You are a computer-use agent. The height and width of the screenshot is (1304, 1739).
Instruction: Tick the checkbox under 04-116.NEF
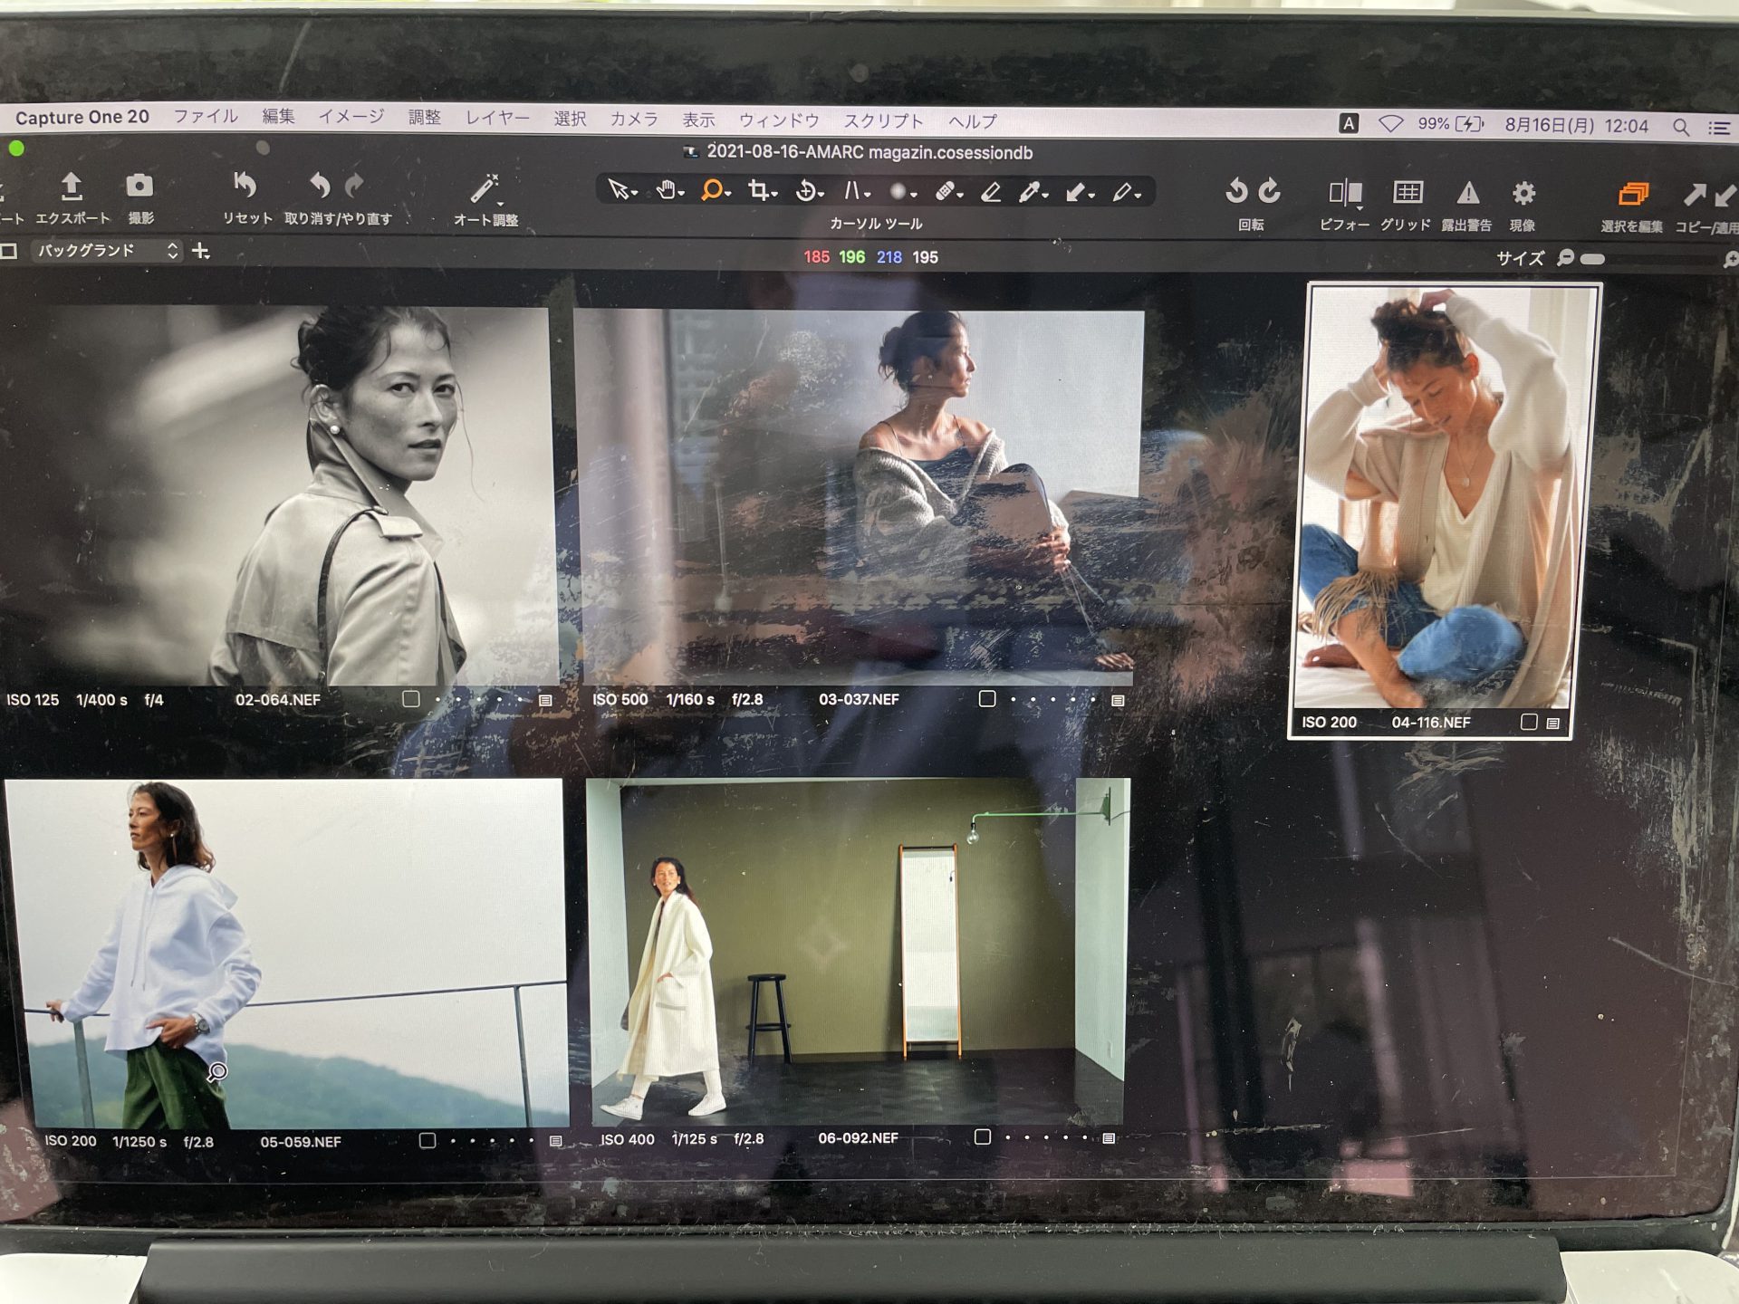click(1529, 722)
